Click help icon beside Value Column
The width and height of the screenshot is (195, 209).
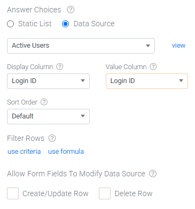pyautogui.click(x=153, y=66)
